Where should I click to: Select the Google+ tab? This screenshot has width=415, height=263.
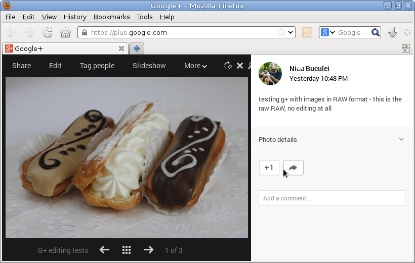click(x=65, y=48)
